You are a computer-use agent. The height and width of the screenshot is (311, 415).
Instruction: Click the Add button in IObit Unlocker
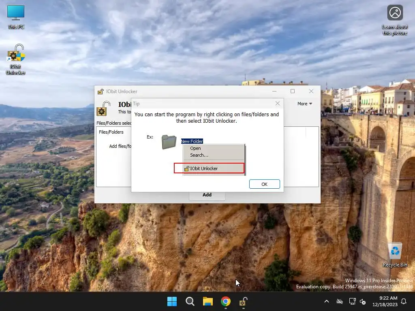[207, 195]
